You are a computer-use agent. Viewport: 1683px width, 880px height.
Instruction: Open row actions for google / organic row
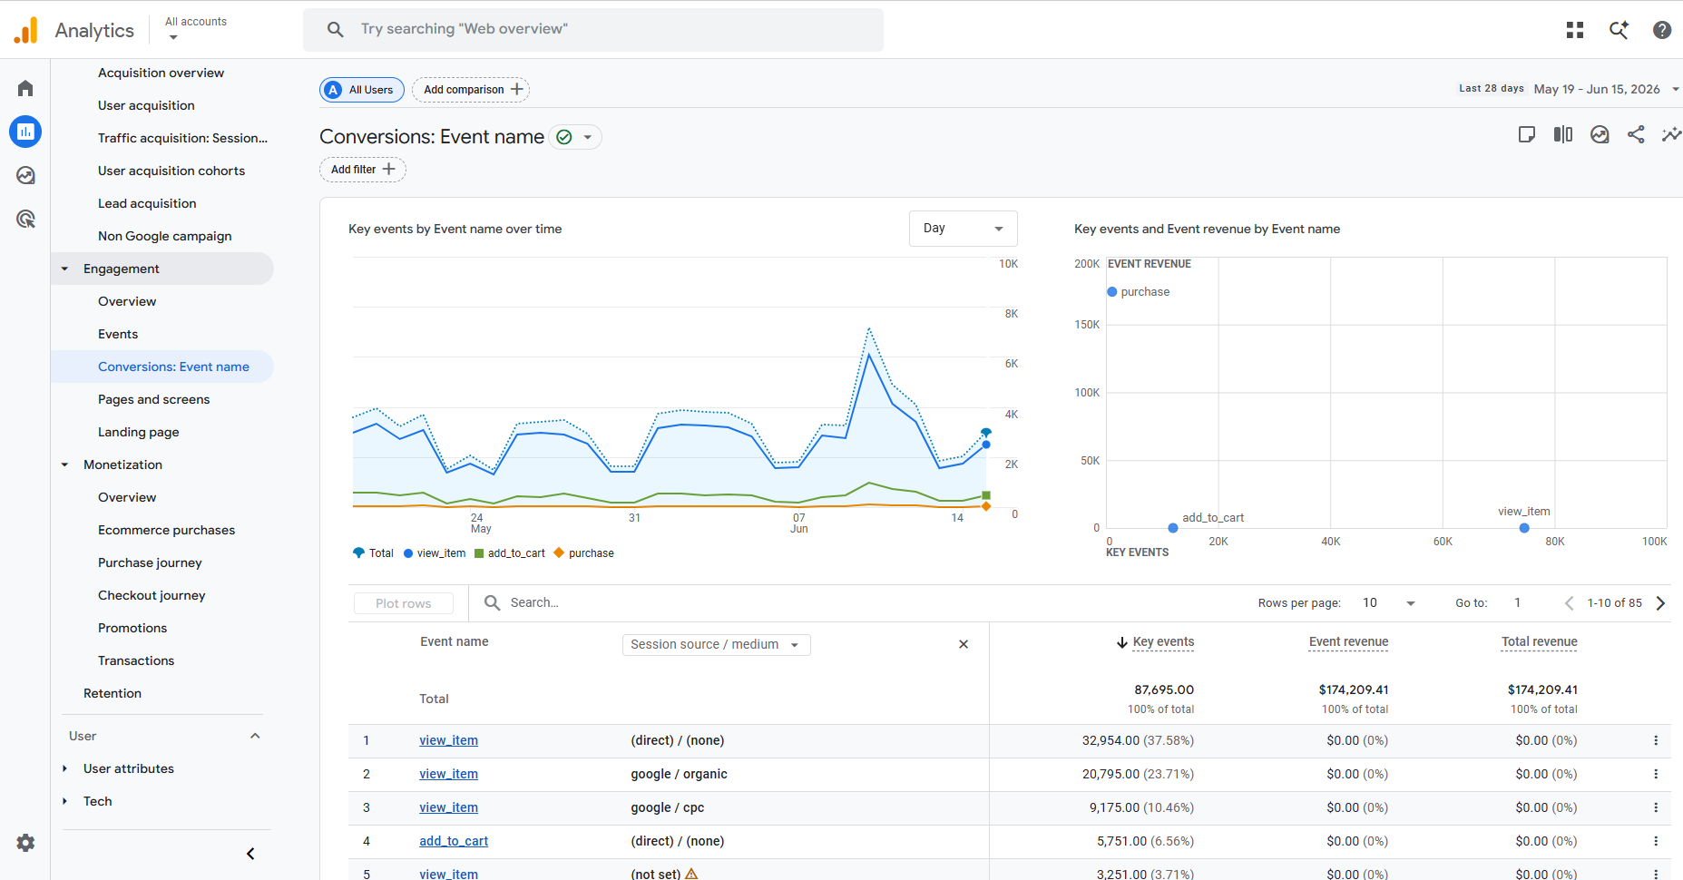click(1656, 774)
